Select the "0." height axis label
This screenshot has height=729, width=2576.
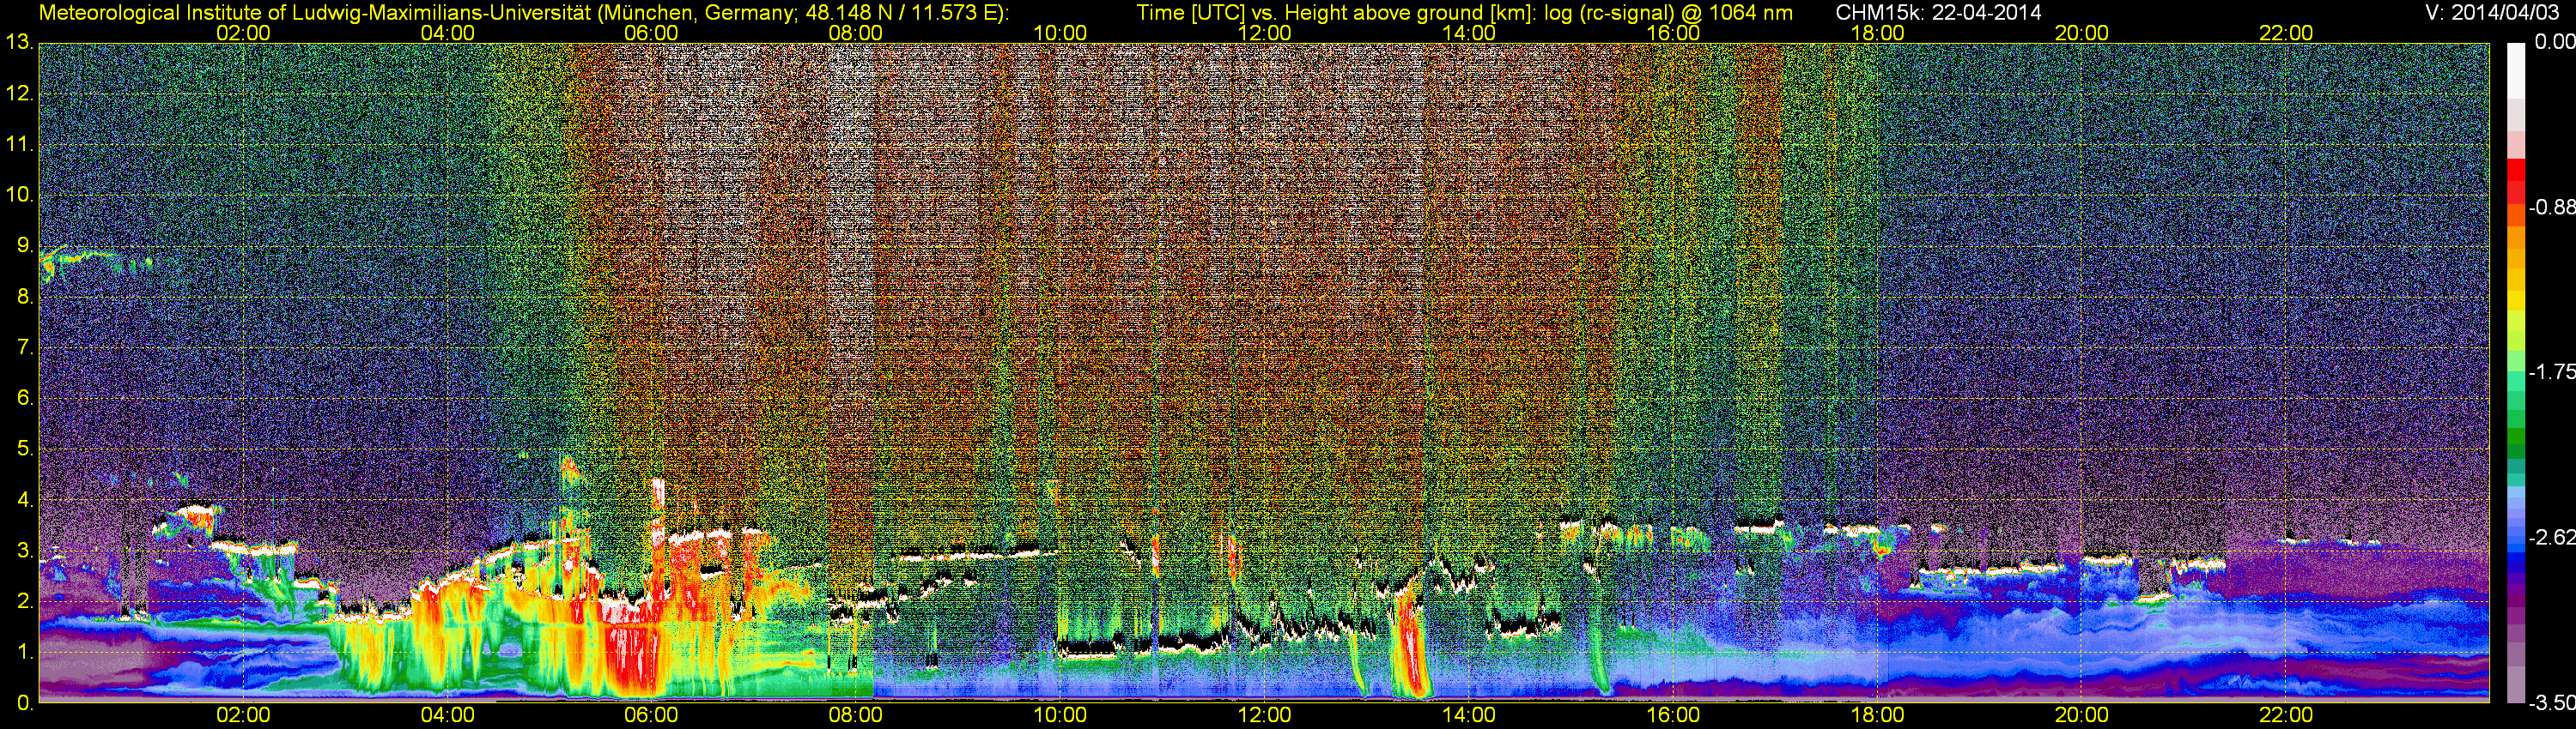pos(25,703)
